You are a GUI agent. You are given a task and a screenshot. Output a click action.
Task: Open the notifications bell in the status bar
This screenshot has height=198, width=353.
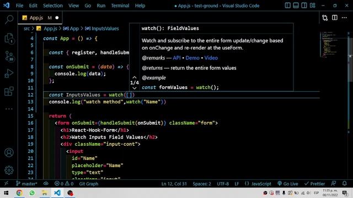tap(344, 183)
